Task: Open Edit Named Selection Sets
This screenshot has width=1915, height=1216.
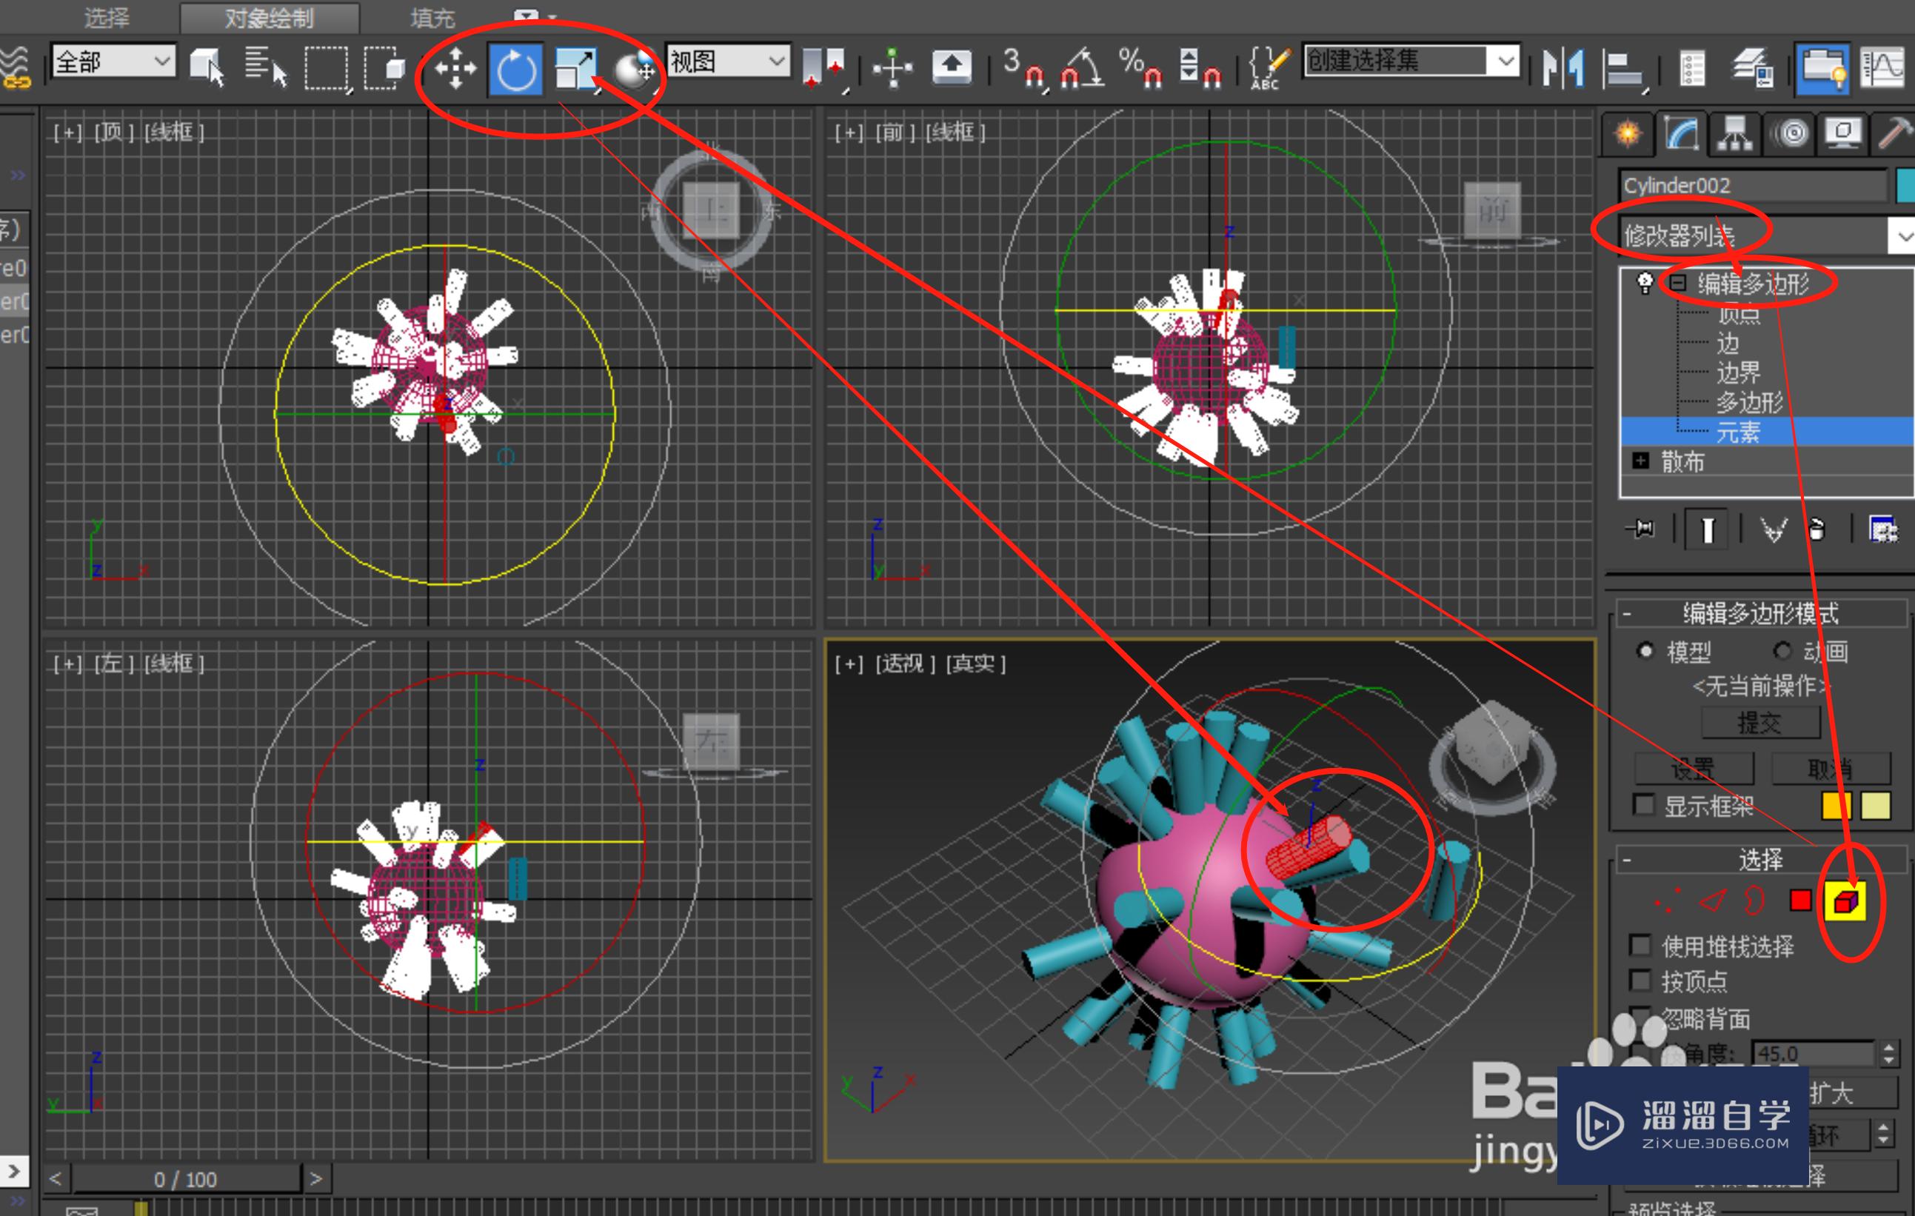Action: pos(1269,68)
